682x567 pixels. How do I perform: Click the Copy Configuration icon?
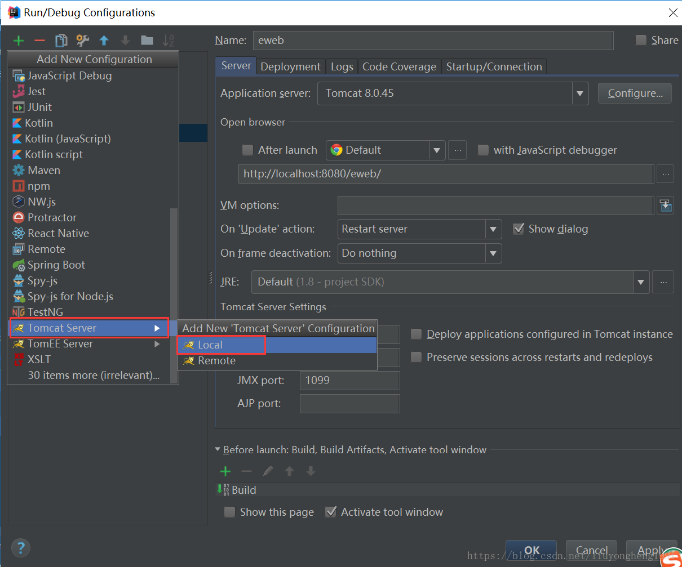pos(61,41)
